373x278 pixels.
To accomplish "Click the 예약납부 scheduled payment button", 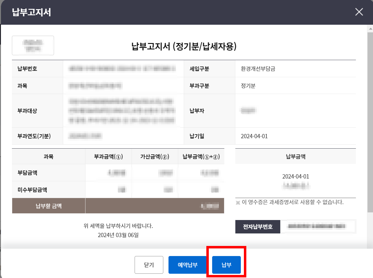I will click(187, 265).
